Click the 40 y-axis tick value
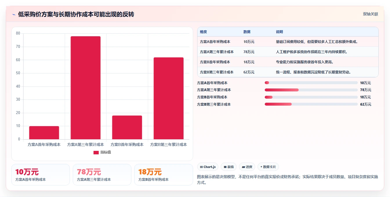390x197 pixels. [x=18, y=86]
